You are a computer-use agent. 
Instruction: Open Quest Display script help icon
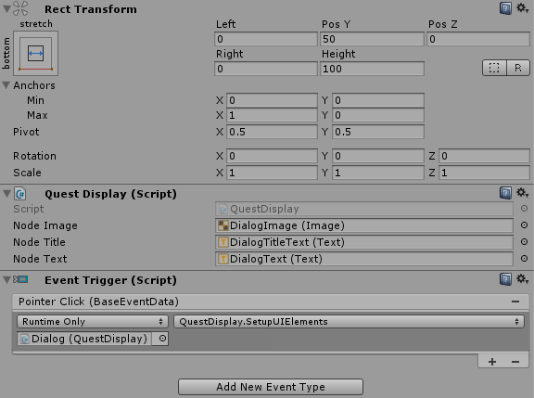pos(505,193)
